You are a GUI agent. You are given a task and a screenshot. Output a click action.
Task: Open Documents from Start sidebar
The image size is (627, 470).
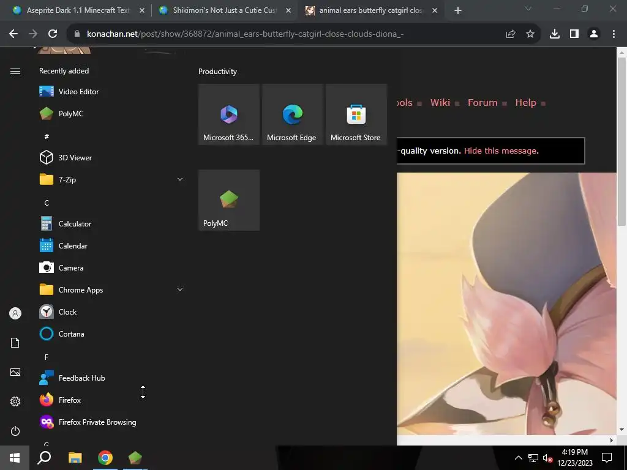click(x=15, y=343)
